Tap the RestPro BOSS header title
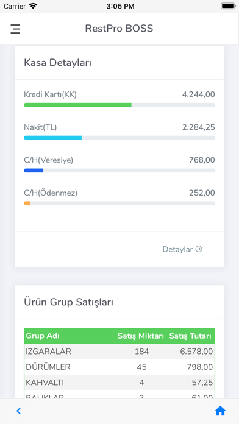This screenshot has width=239, height=424. (119, 29)
